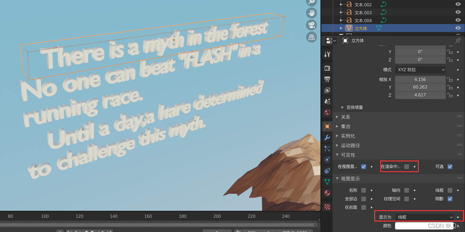Open the Particles properties tab

click(x=327, y=148)
